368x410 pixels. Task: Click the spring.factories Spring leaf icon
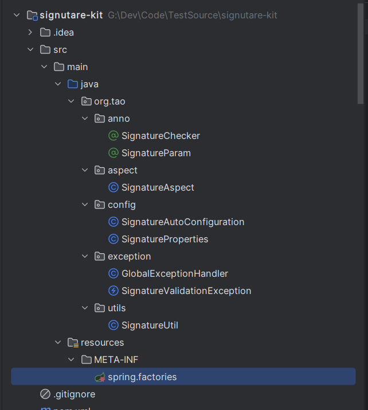tap(100, 377)
